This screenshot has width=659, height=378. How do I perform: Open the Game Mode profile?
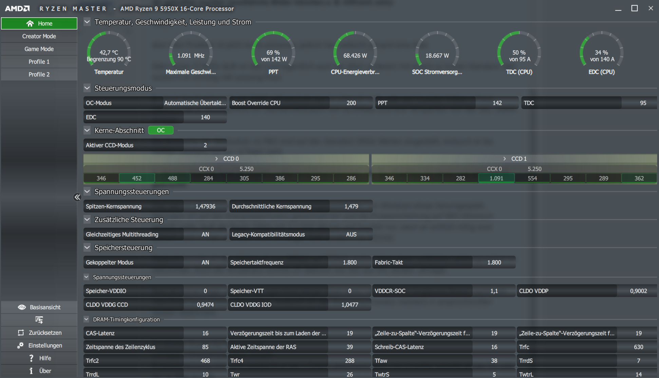pyautogui.click(x=39, y=49)
